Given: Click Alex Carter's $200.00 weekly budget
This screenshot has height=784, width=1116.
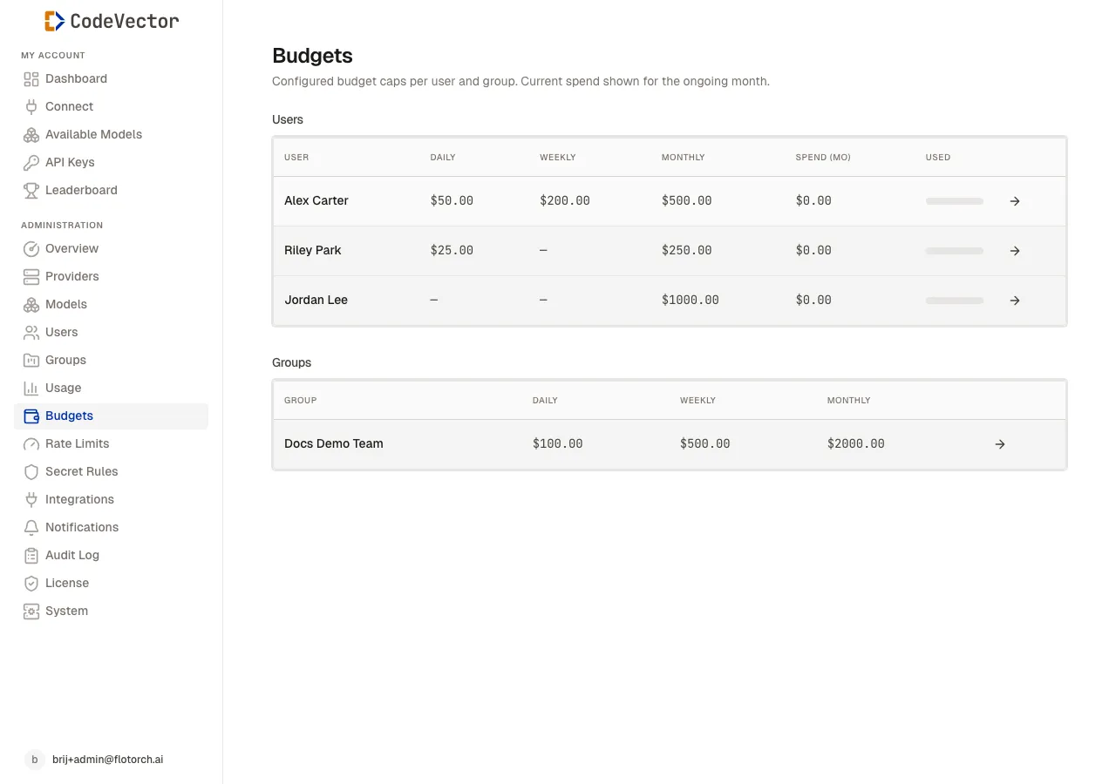Looking at the screenshot, I should coord(565,201).
